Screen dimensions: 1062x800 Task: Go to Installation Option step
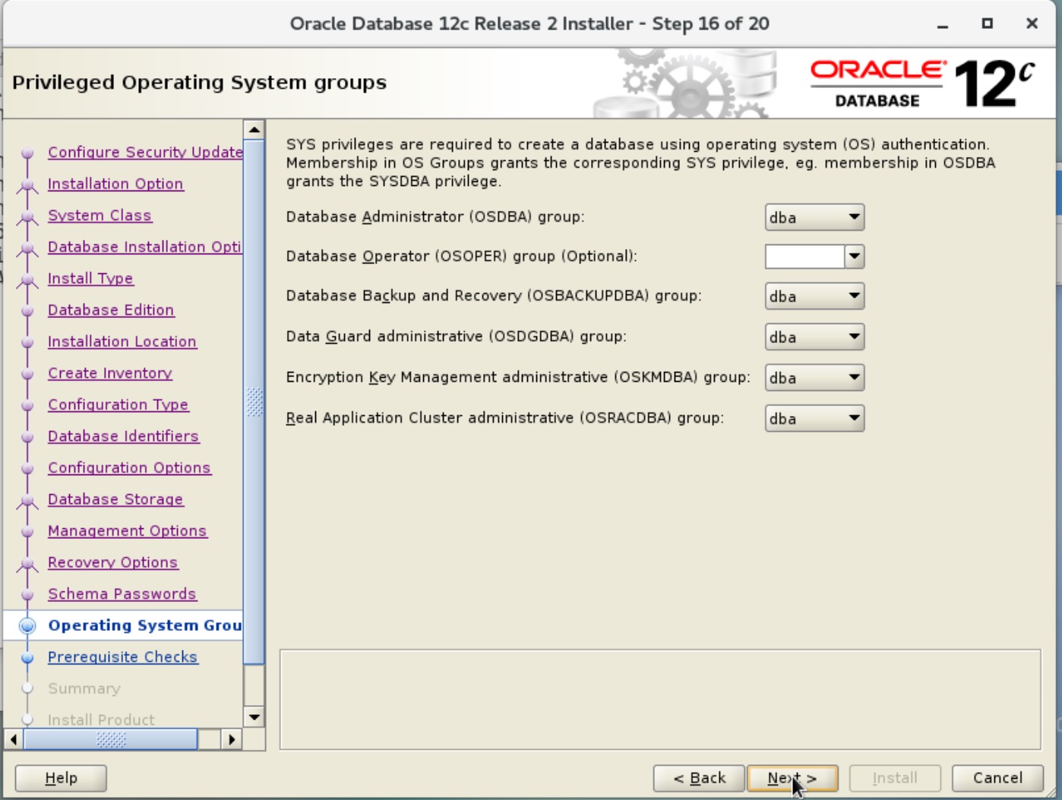coord(115,184)
